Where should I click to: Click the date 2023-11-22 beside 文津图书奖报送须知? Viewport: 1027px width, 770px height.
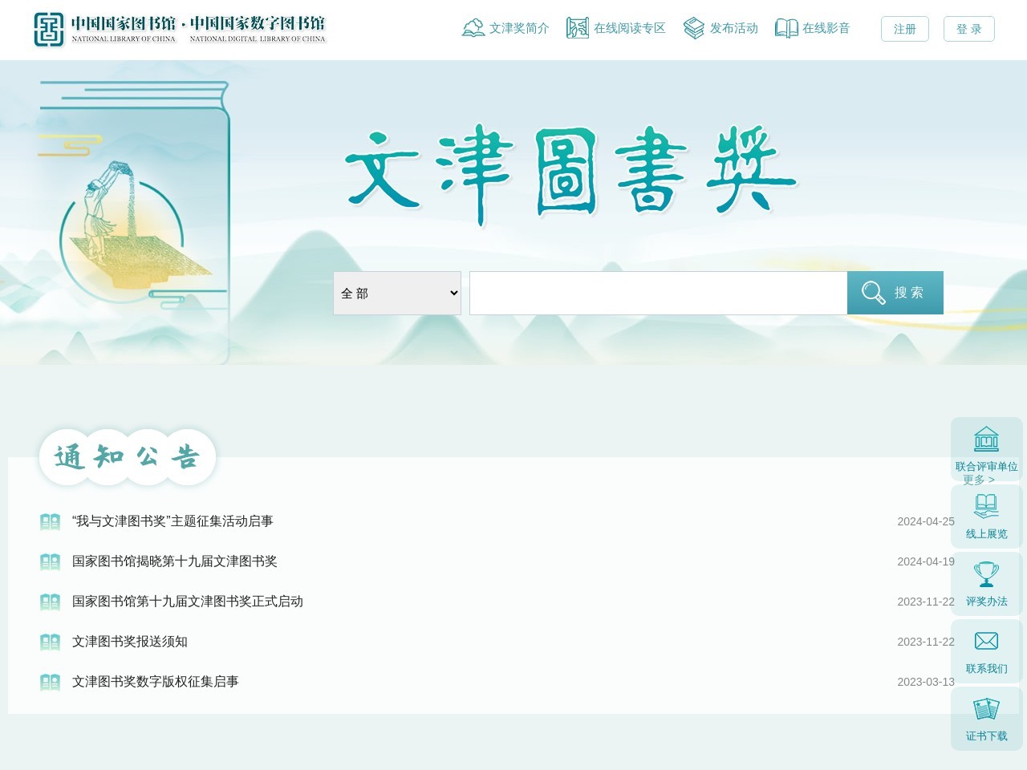(926, 642)
